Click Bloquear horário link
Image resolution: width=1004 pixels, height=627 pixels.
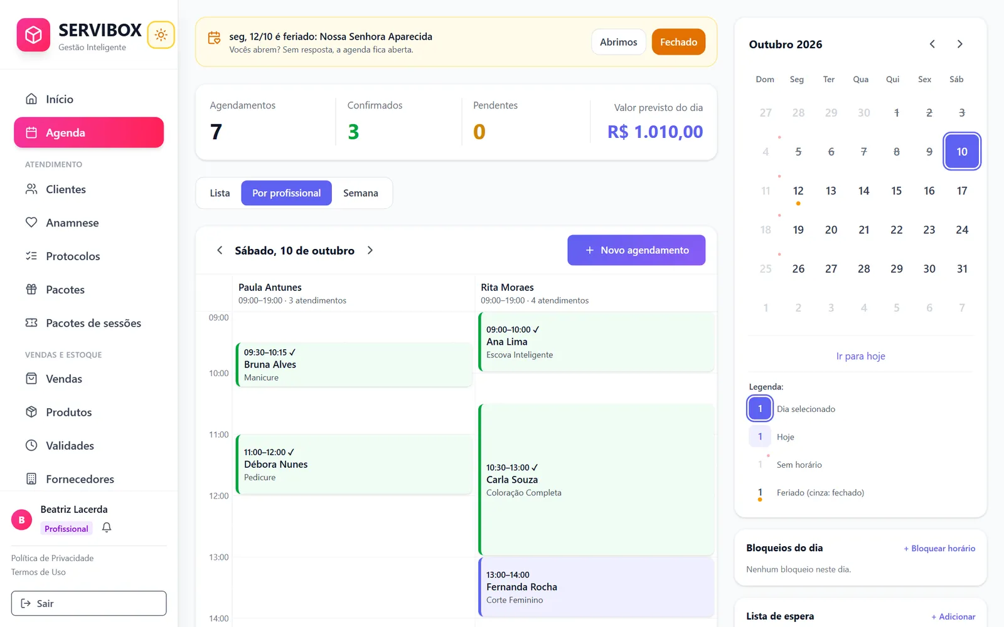tap(939, 548)
